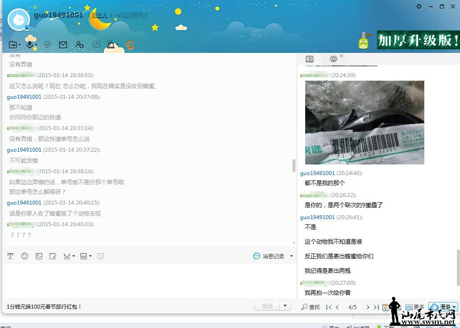
Task: Open the settings gear in the title bar
Action: [419, 7]
